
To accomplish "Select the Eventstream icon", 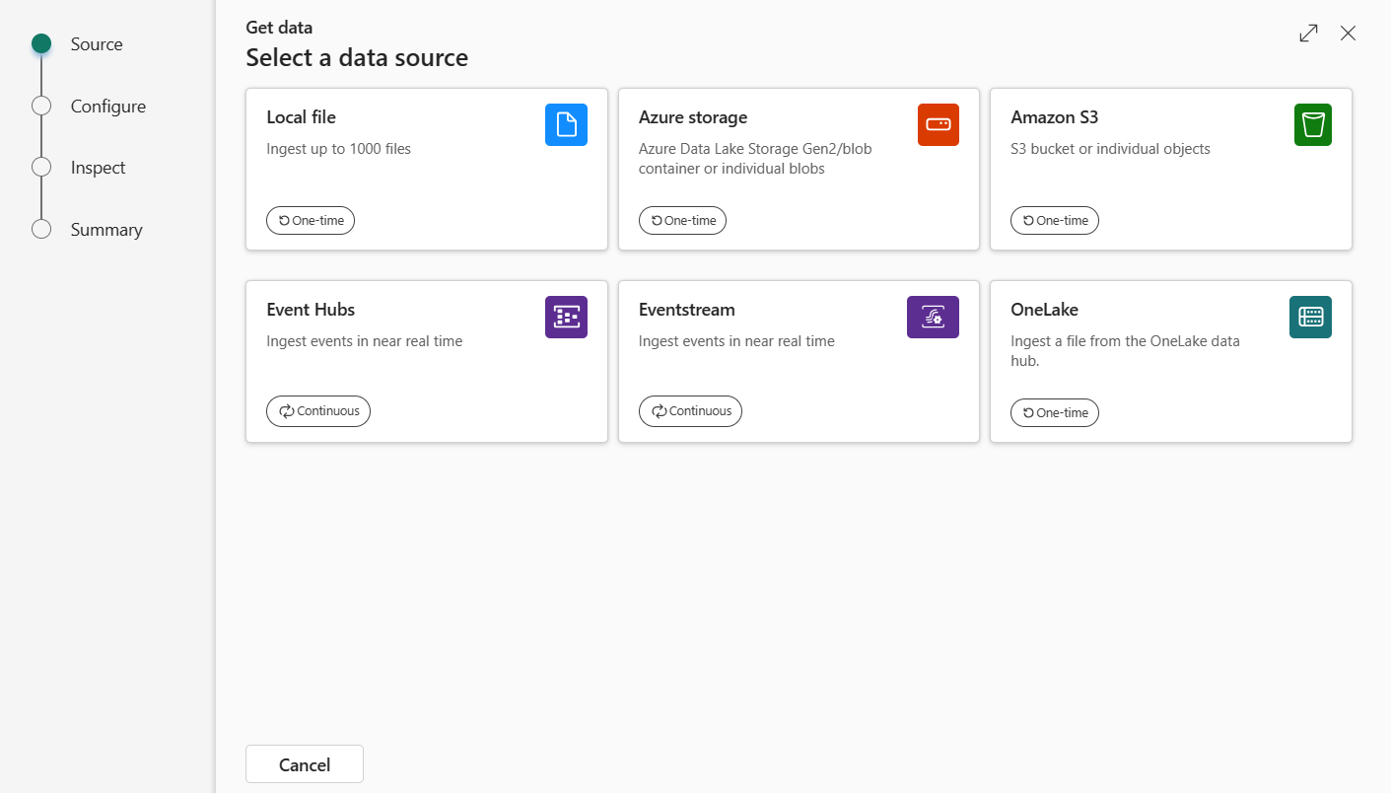I will (x=933, y=317).
